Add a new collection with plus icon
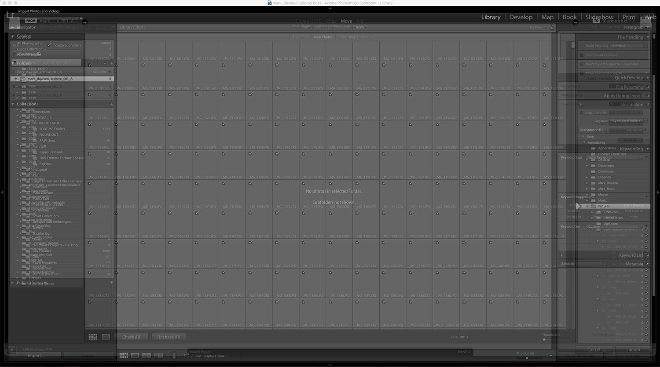 click(x=111, y=104)
